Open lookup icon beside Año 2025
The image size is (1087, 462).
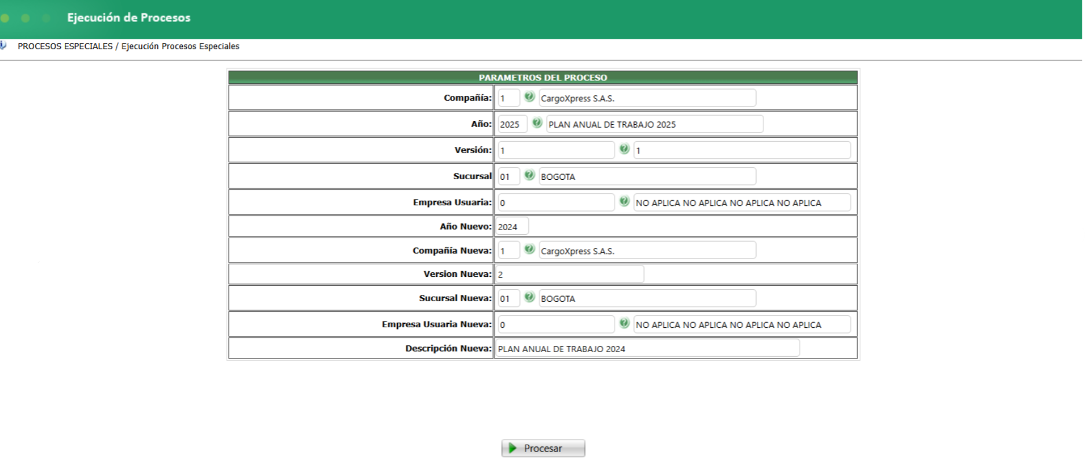(x=537, y=123)
